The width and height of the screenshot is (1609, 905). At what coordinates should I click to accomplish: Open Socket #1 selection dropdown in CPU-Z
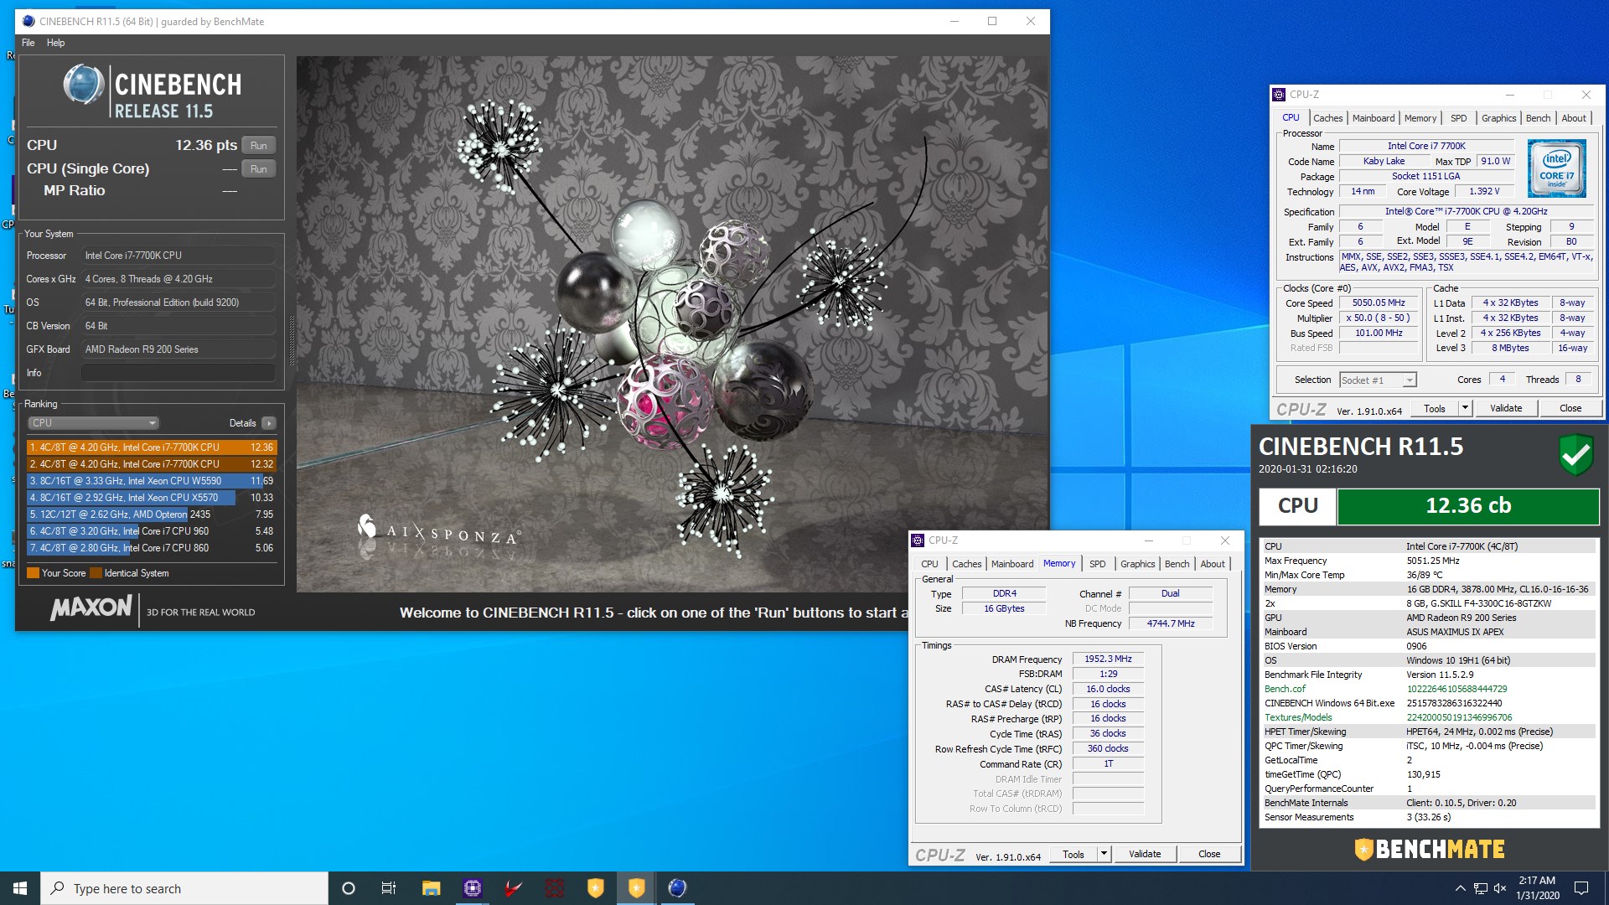pos(1378,380)
